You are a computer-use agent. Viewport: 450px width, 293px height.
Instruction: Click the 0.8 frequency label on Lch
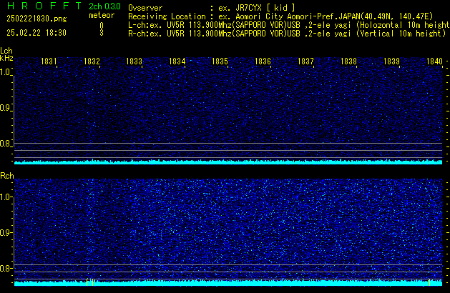point(5,144)
